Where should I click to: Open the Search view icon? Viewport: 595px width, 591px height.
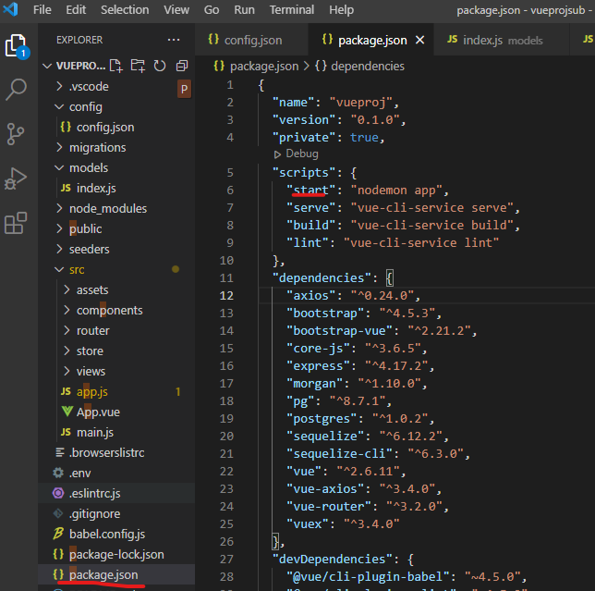point(16,90)
